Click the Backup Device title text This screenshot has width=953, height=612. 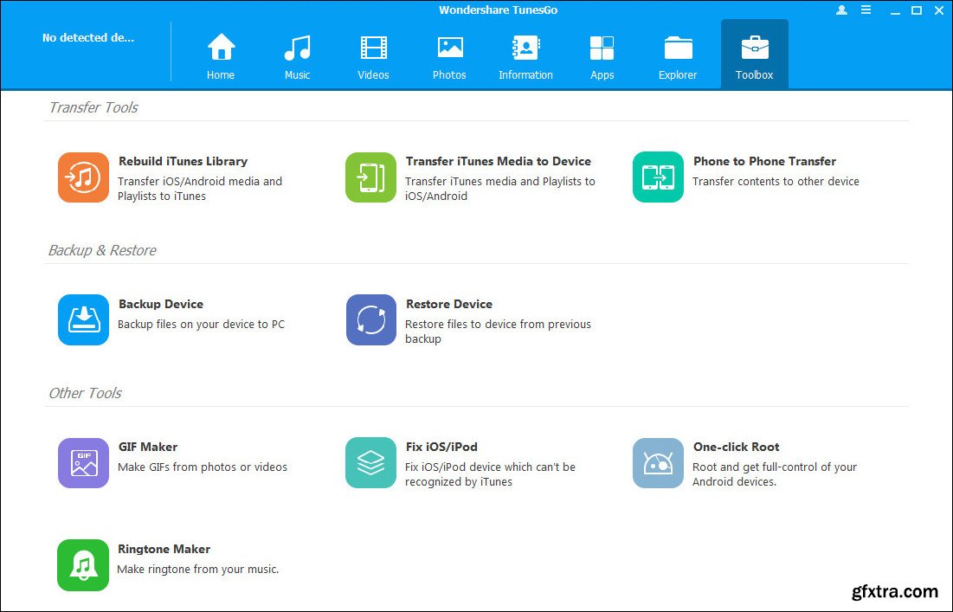tap(161, 304)
